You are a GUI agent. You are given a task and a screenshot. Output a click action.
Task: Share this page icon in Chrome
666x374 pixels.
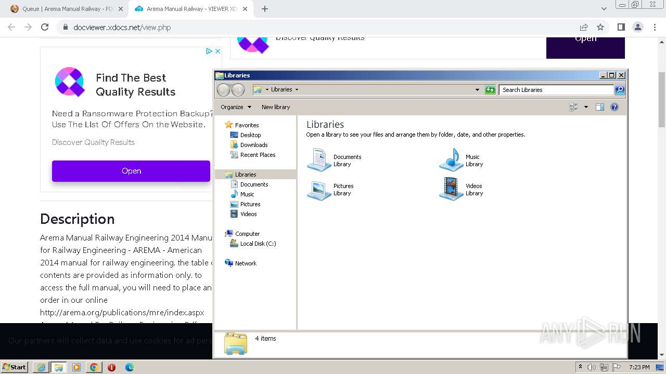584,28
